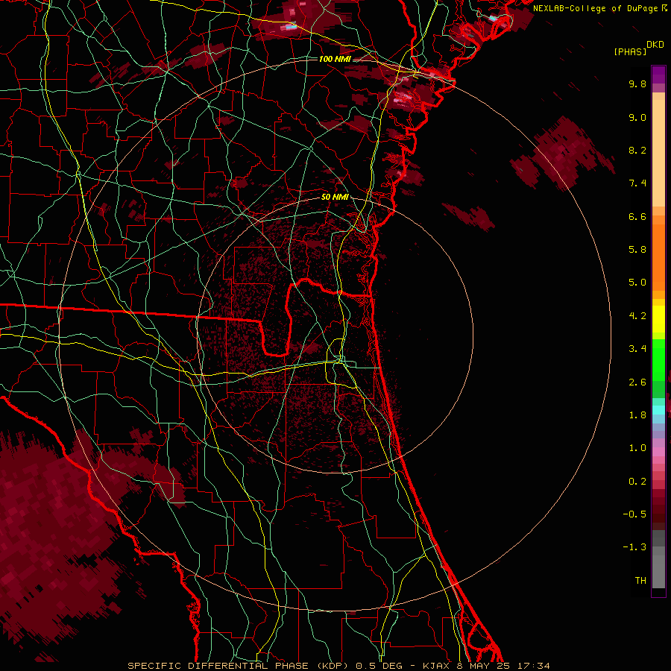Pick the yellow segment of the color bar
Viewport: 671px width, 671px height.
pos(658,319)
